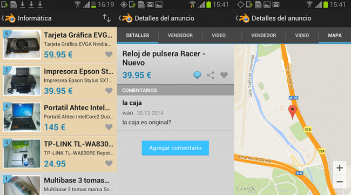Open the Multibase 3 tomas thumbnail
Screen dimensions: 351x195
[x=22, y=185]
